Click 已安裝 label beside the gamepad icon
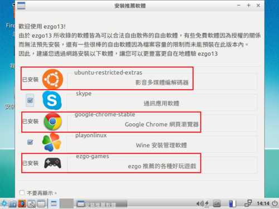 click(x=30, y=163)
